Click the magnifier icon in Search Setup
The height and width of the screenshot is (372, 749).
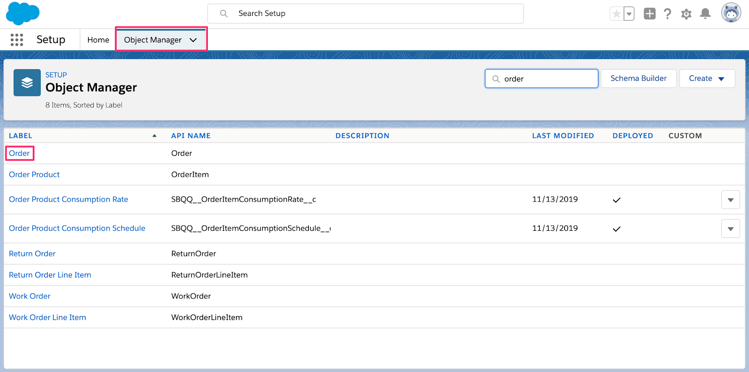click(224, 14)
